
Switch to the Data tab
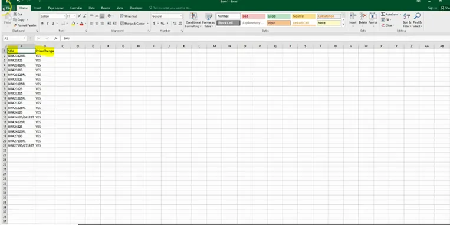(92, 8)
